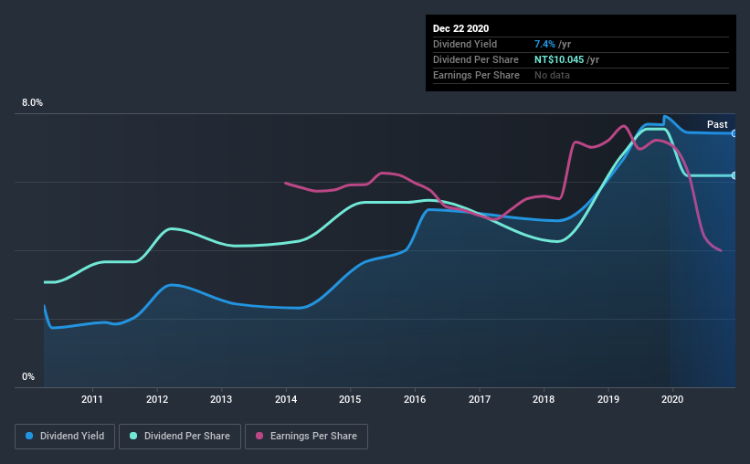
Task: Click the 7.4% dividend yield value
Action: tap(544, 44)
